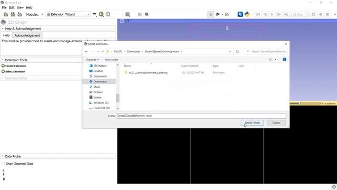The image size is (337, 190).
Task: Click the Create Extension button
Action: [14, 66]
